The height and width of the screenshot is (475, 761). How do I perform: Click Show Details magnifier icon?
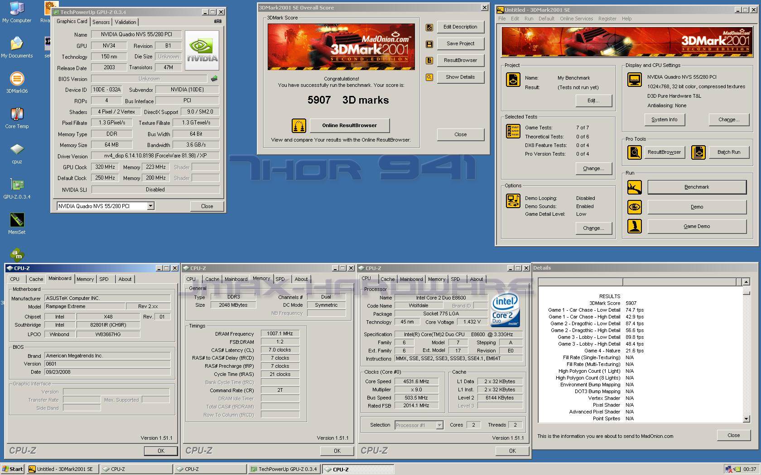(x=429, y=77)
